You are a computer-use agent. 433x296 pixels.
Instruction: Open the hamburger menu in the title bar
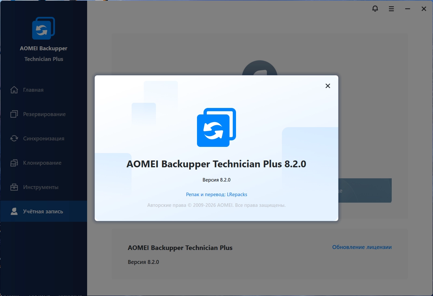pyautogui.click(x=391, y=9)
